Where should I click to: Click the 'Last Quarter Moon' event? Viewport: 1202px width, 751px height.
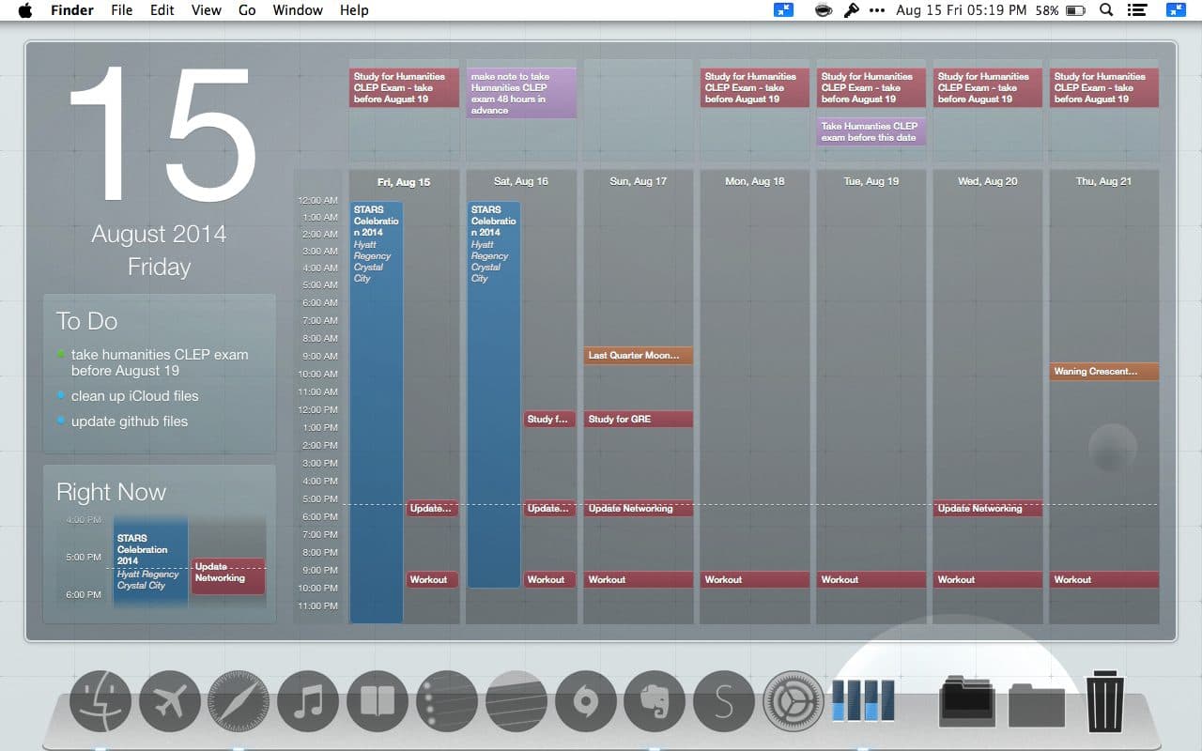[x=639, y=356]
